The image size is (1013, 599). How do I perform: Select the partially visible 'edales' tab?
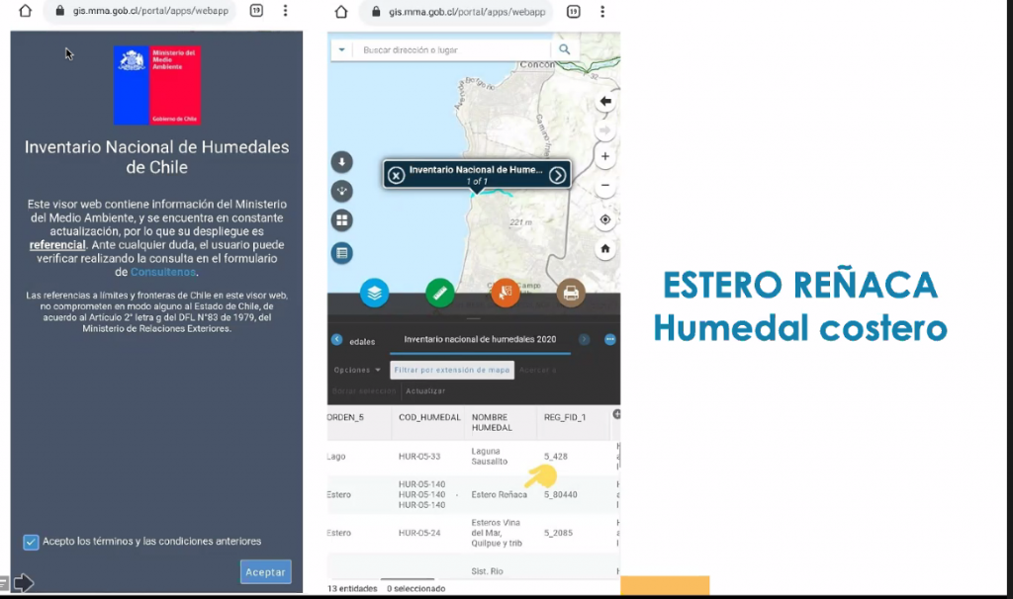point(362,341)
